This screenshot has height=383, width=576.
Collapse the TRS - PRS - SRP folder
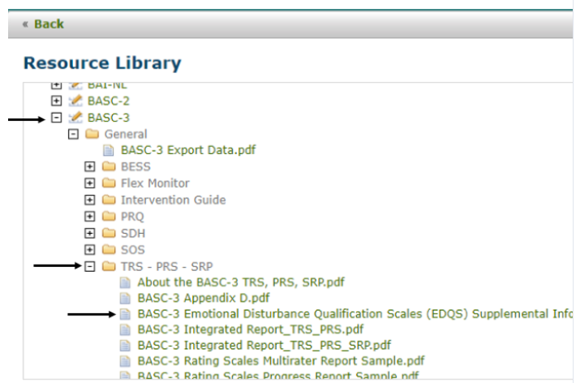coord(90,266)
